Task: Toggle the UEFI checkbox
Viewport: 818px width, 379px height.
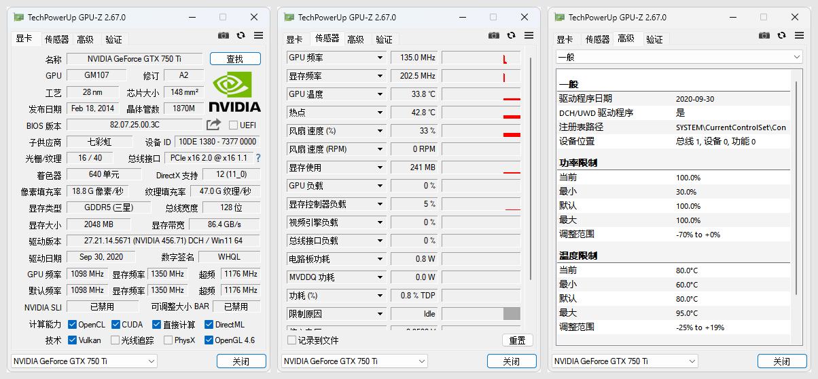Action: 234,125
